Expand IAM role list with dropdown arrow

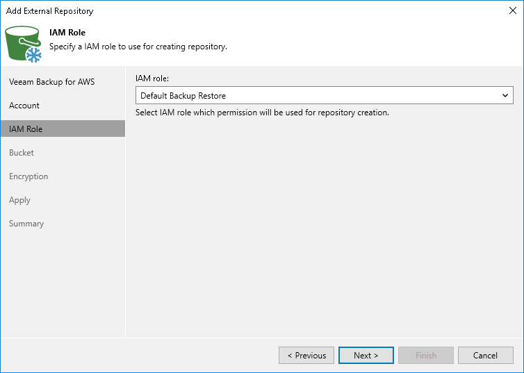click(506, 96)
